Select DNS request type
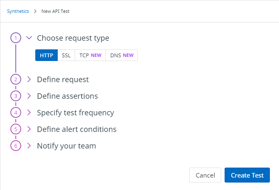Screen dimensions: 279x190 point(122,55)
